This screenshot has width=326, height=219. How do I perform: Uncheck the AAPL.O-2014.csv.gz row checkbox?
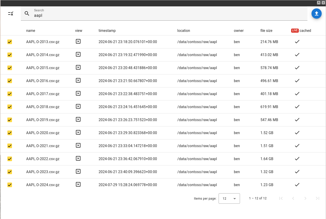tap(10, 55)
